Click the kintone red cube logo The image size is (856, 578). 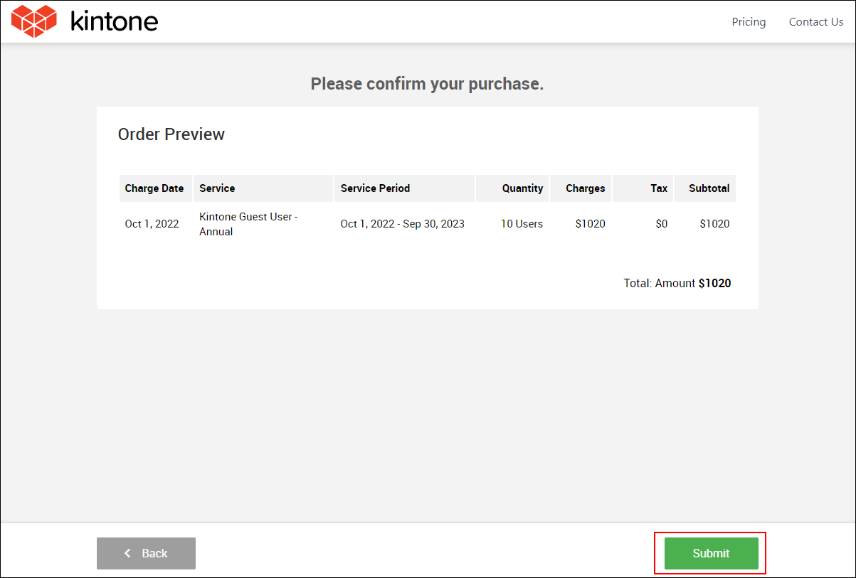(33, 21)
